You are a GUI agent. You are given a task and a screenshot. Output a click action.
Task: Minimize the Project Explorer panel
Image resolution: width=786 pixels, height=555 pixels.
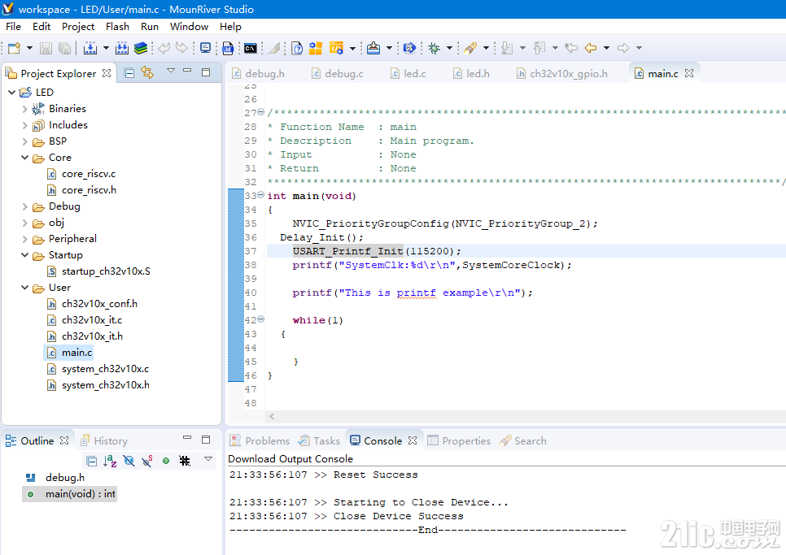[187, 71]
